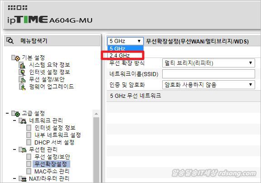Open 인터넷 설정 정보 under 네트워크 관리
The image size is (261, 183).
(55, 128)
